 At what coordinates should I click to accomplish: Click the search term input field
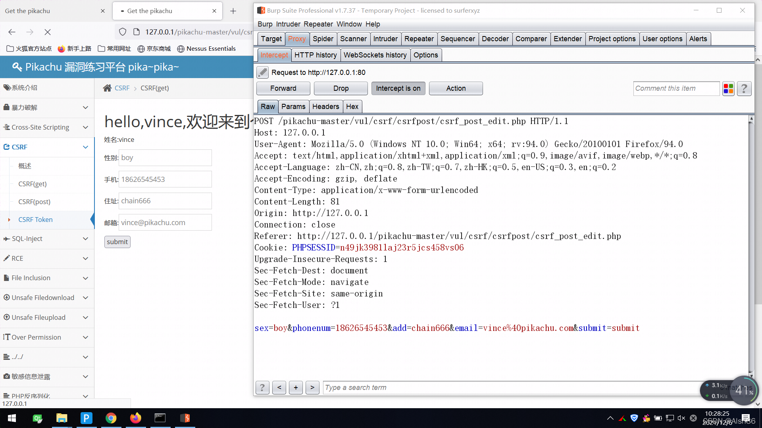(x=512, y=388)
